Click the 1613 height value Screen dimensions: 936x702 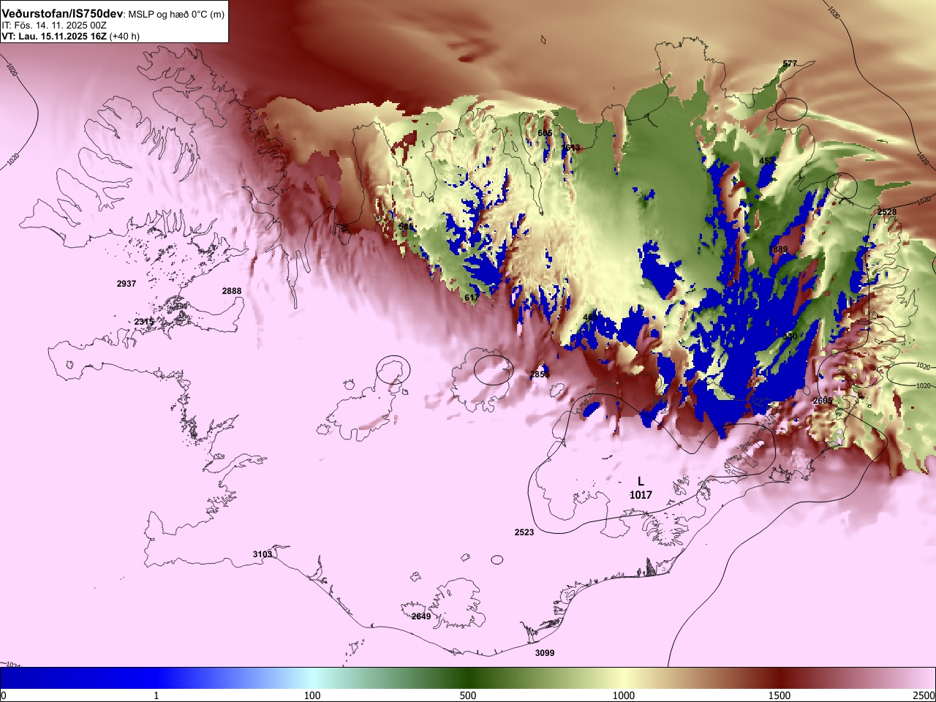coord(570,148)
